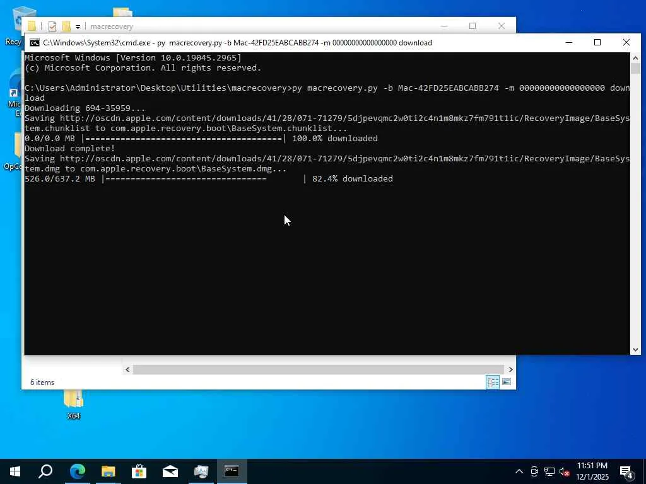Click 'Downloading 694-35959...' line
The height and width of the screenshot is (484, 646).
coord(85,108)
